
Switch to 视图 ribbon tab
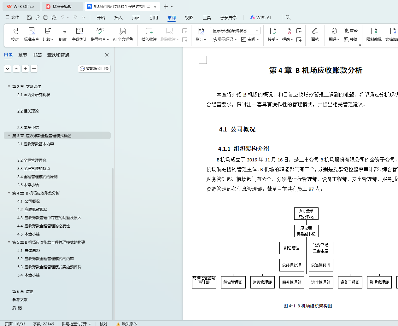[x=189, y=18]
